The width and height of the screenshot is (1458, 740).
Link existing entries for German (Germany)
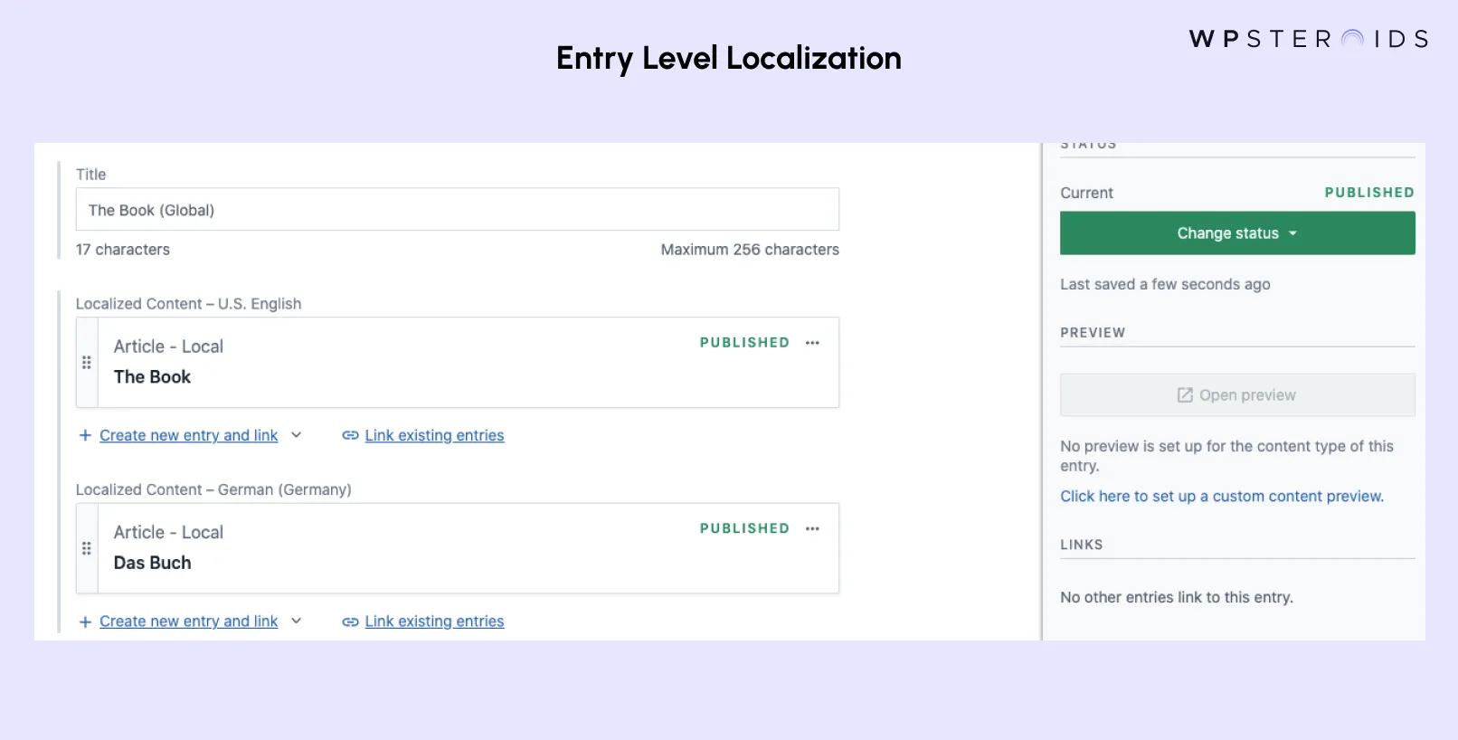click(x=434, y=621)
